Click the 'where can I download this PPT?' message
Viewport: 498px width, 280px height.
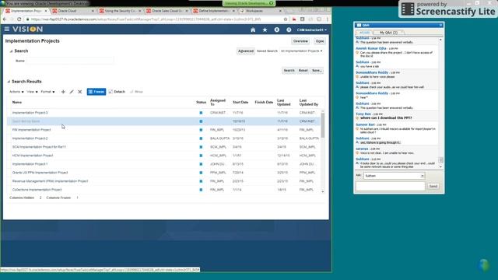386,117
